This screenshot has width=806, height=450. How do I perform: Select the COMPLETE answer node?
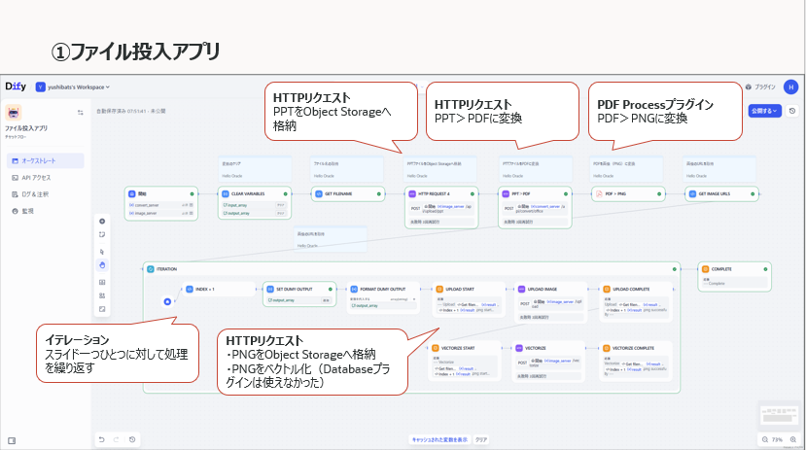[735, 276]
